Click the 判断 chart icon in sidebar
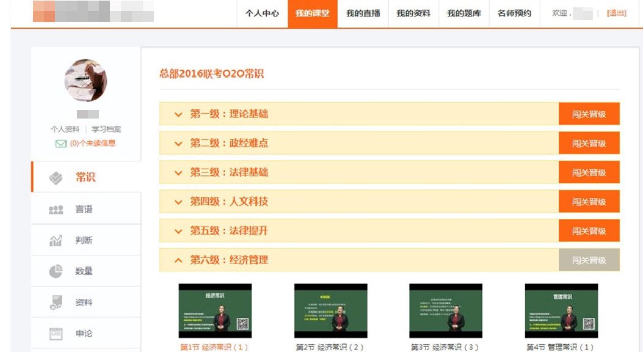 pyautogui.click(x=56, y=240)
